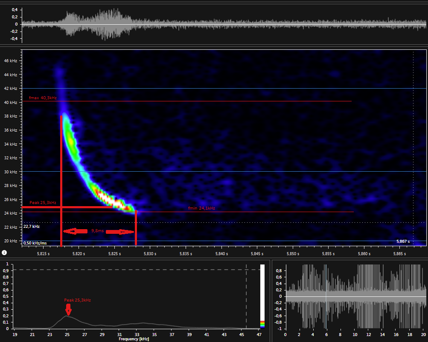This screenshot has height=342, width=428.
Task: Click the left-pointing red duration arrow
Action: point(76,231)
